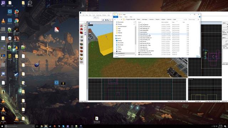Screen dimensions: 228x128
Task: Select This PC in the navigation pane
Action: click(119, 38)
